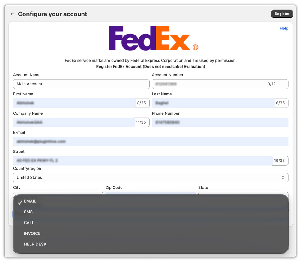This screenshot has width=300, height=262.
Task: Open the Help link
Action: tap(284, 28)
